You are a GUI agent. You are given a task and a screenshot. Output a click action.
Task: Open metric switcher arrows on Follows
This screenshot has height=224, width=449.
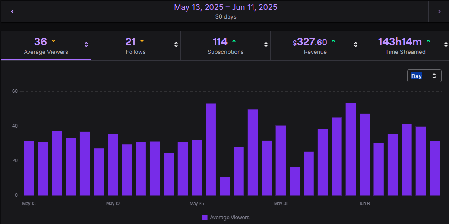176,44
